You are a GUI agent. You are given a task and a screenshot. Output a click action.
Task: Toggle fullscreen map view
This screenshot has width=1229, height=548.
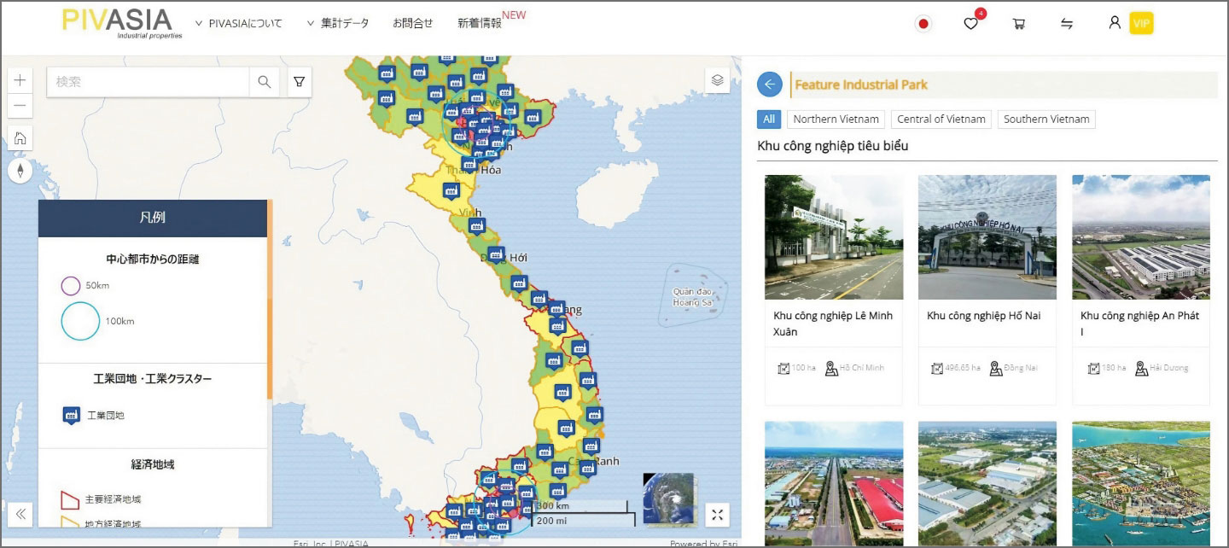pos(718,515)
